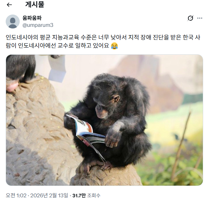Open the 움파움파 display name profile
Screen dimensions: 206x203
32,18
